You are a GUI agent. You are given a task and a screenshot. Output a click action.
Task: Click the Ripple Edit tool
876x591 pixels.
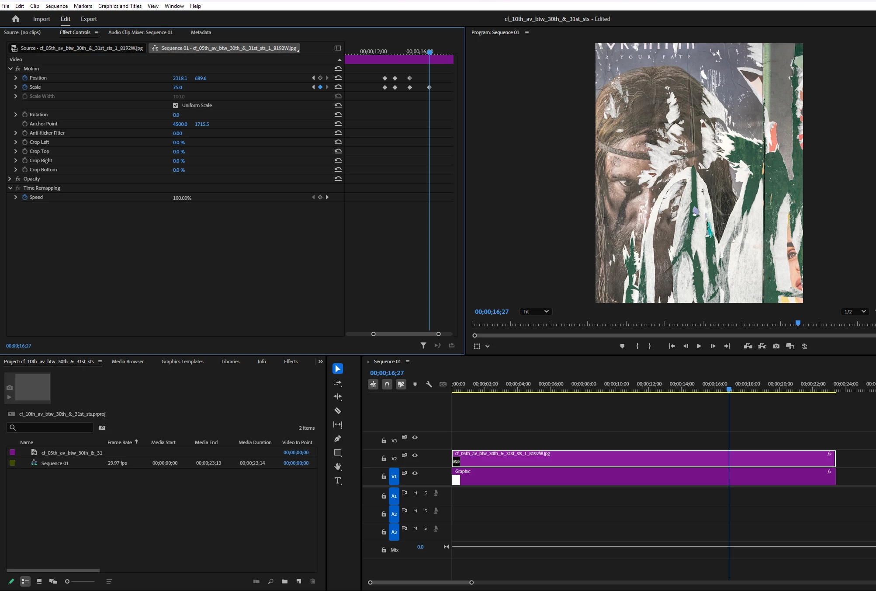click(x=338, y=396)
